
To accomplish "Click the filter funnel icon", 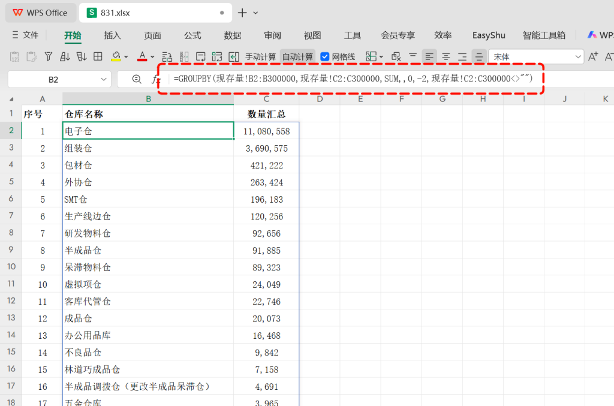I will [x=48, y=57].
